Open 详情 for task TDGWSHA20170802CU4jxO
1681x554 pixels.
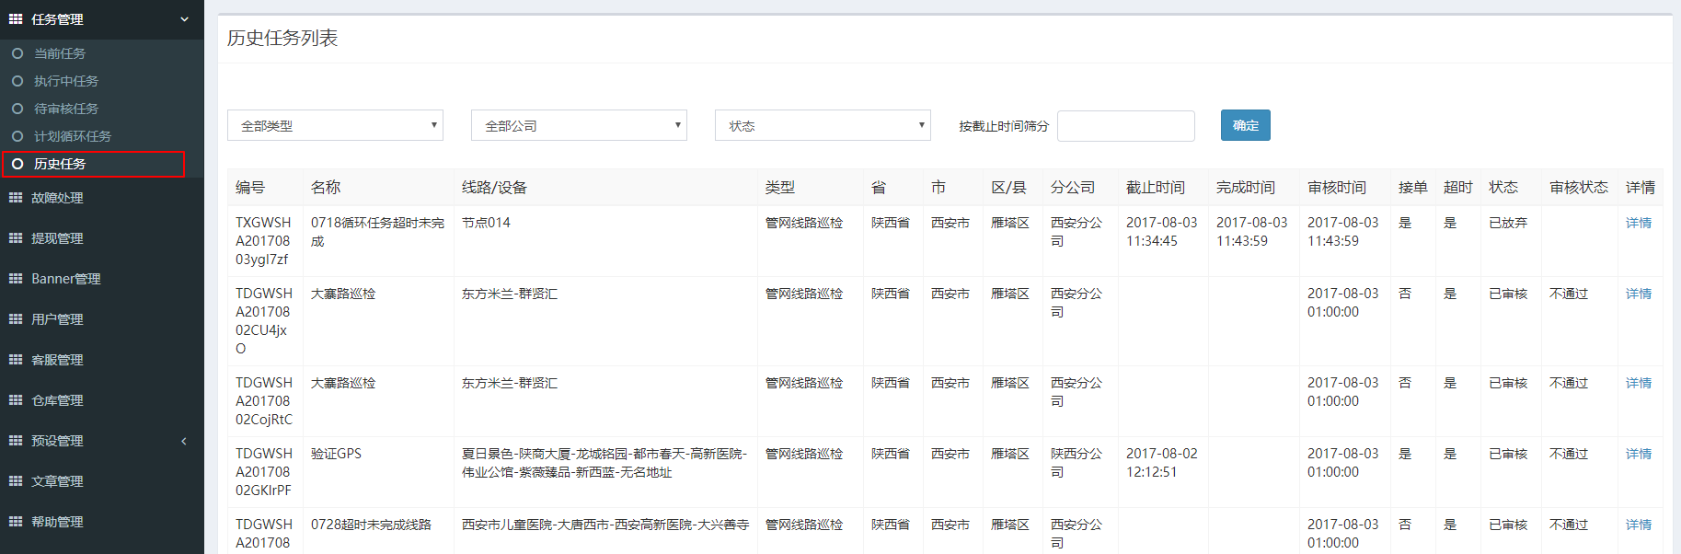click(x=1639, y=294)
